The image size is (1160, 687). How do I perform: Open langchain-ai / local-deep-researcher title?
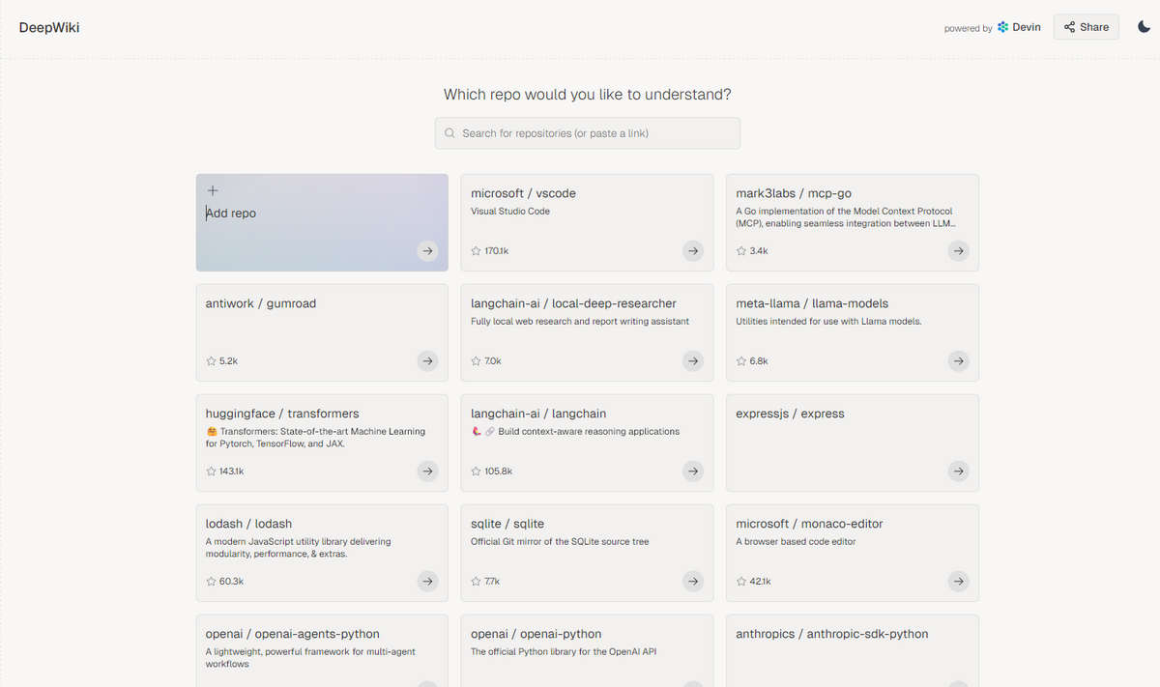click(573, 303)
